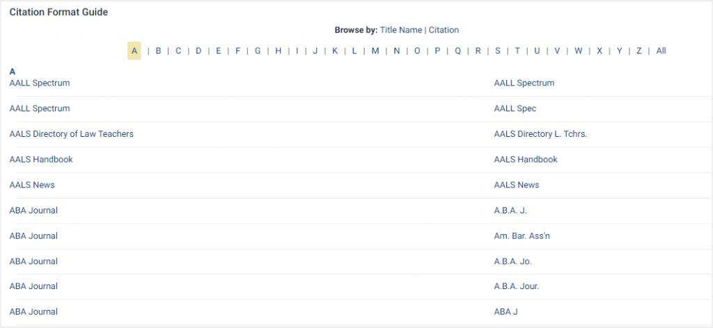Filter list by letter Z
713x328 pixels.
pos(639,51)
